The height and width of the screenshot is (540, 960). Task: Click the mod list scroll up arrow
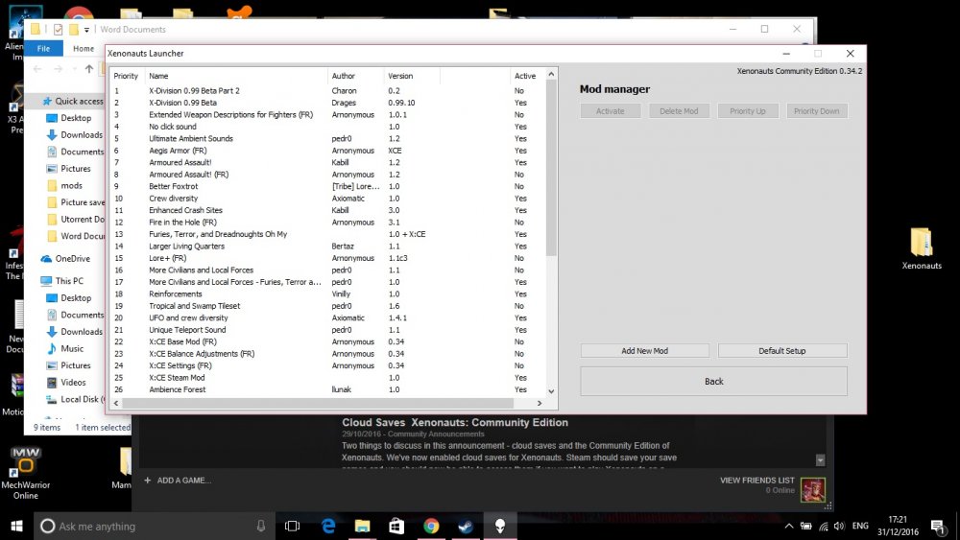tap(551, 74)
